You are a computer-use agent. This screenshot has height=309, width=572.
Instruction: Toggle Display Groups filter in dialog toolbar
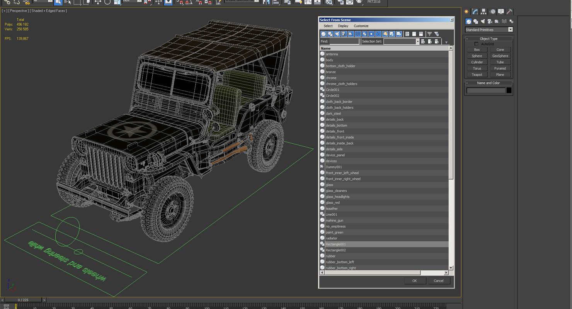click(364, 34)
